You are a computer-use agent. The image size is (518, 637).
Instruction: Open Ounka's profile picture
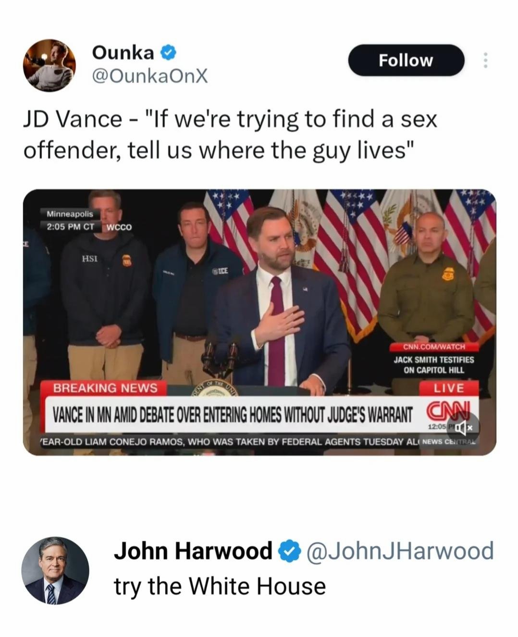(x=49, y=65)
